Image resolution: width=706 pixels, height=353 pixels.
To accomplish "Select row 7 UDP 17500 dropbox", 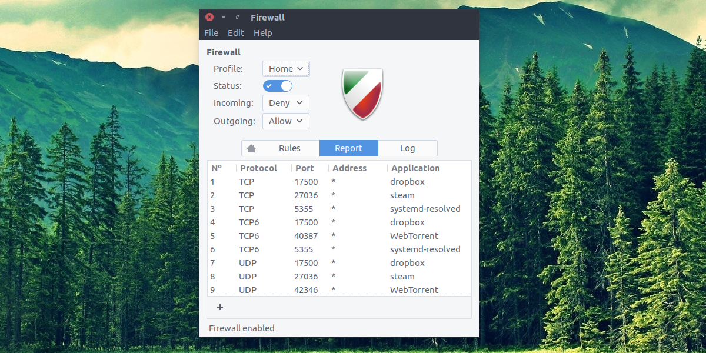I will (339, 263).
